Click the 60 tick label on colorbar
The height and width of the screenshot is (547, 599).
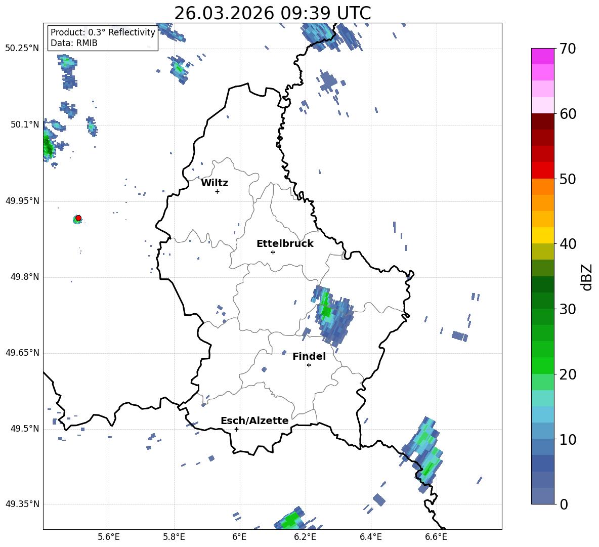tap(568, 114)
